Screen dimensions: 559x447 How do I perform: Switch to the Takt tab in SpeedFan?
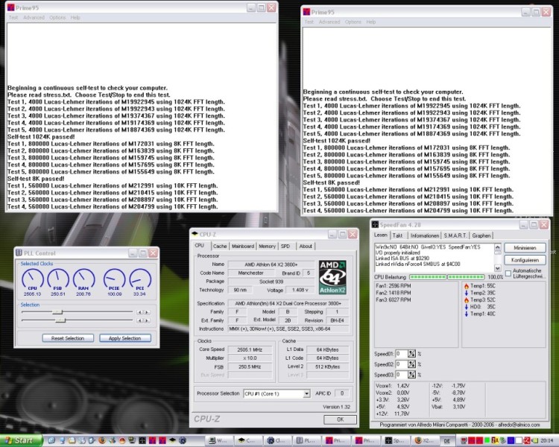point(397,235)
